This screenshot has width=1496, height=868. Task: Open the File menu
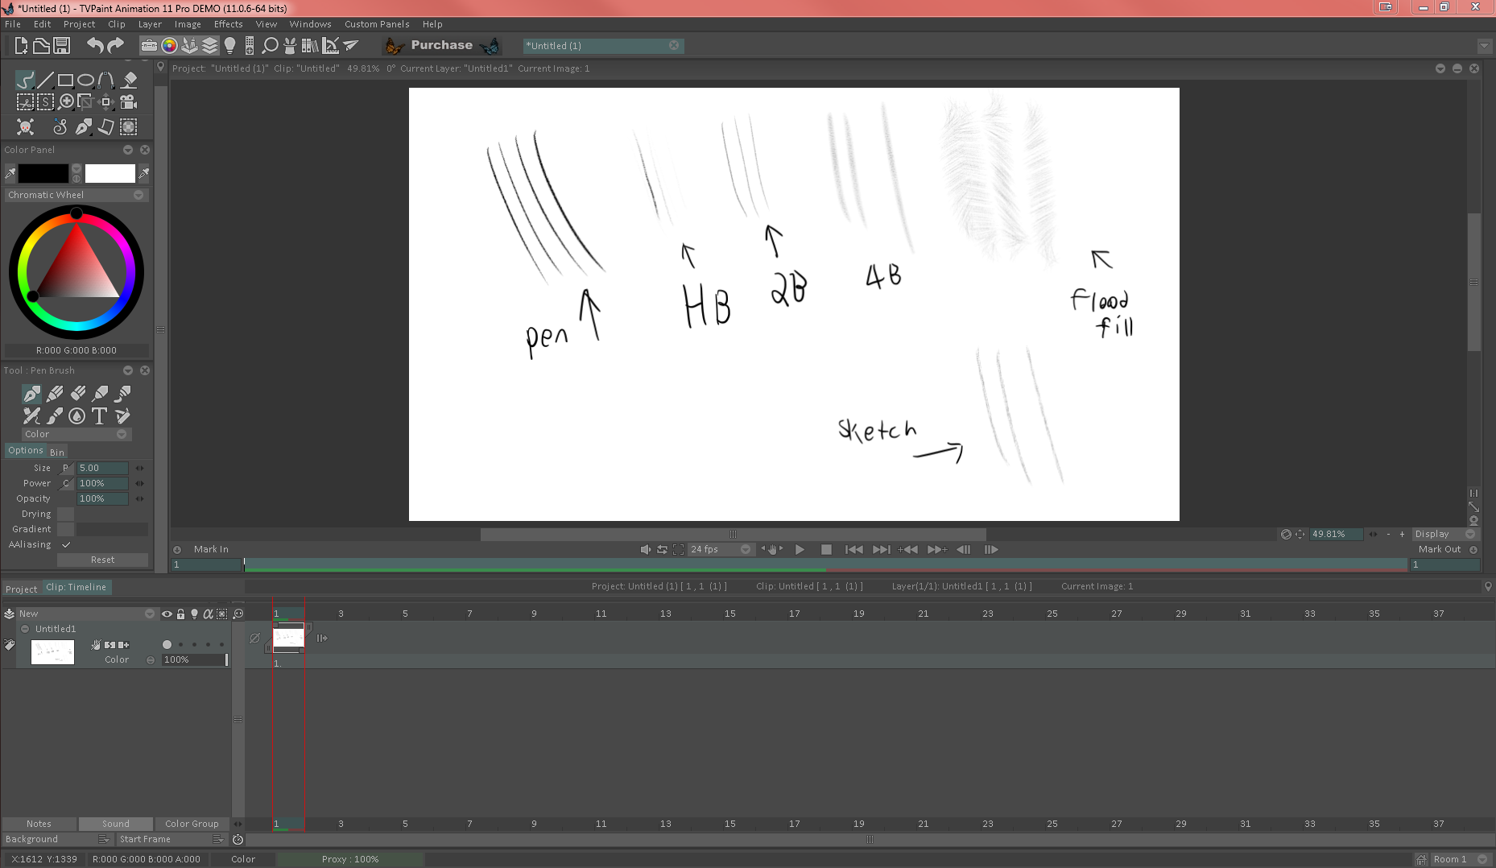13,24
